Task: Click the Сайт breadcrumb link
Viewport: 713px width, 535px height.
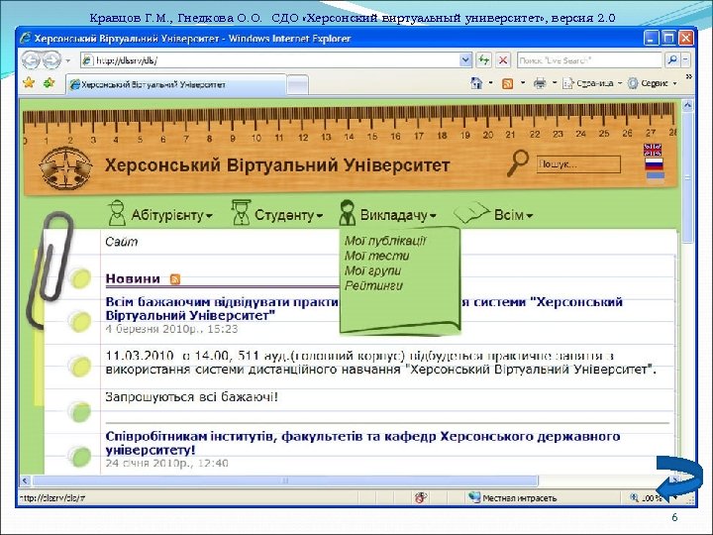Action: 122,242
